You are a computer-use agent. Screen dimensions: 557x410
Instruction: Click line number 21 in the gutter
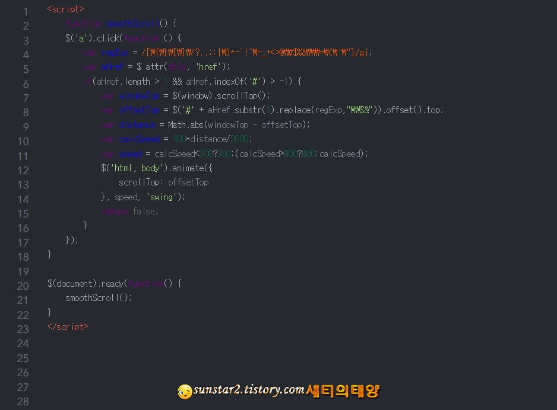23,300
